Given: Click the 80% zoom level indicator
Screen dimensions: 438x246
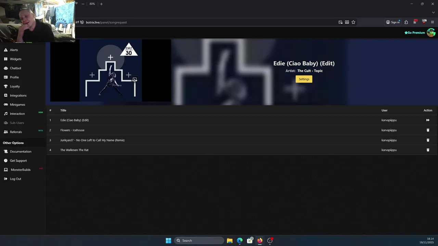Looking at the screenshot, I should click(x=92, y=4).
